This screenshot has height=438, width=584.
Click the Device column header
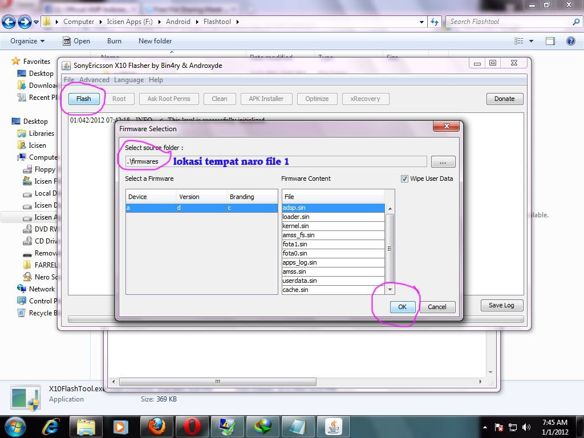[x=151, y=197]
